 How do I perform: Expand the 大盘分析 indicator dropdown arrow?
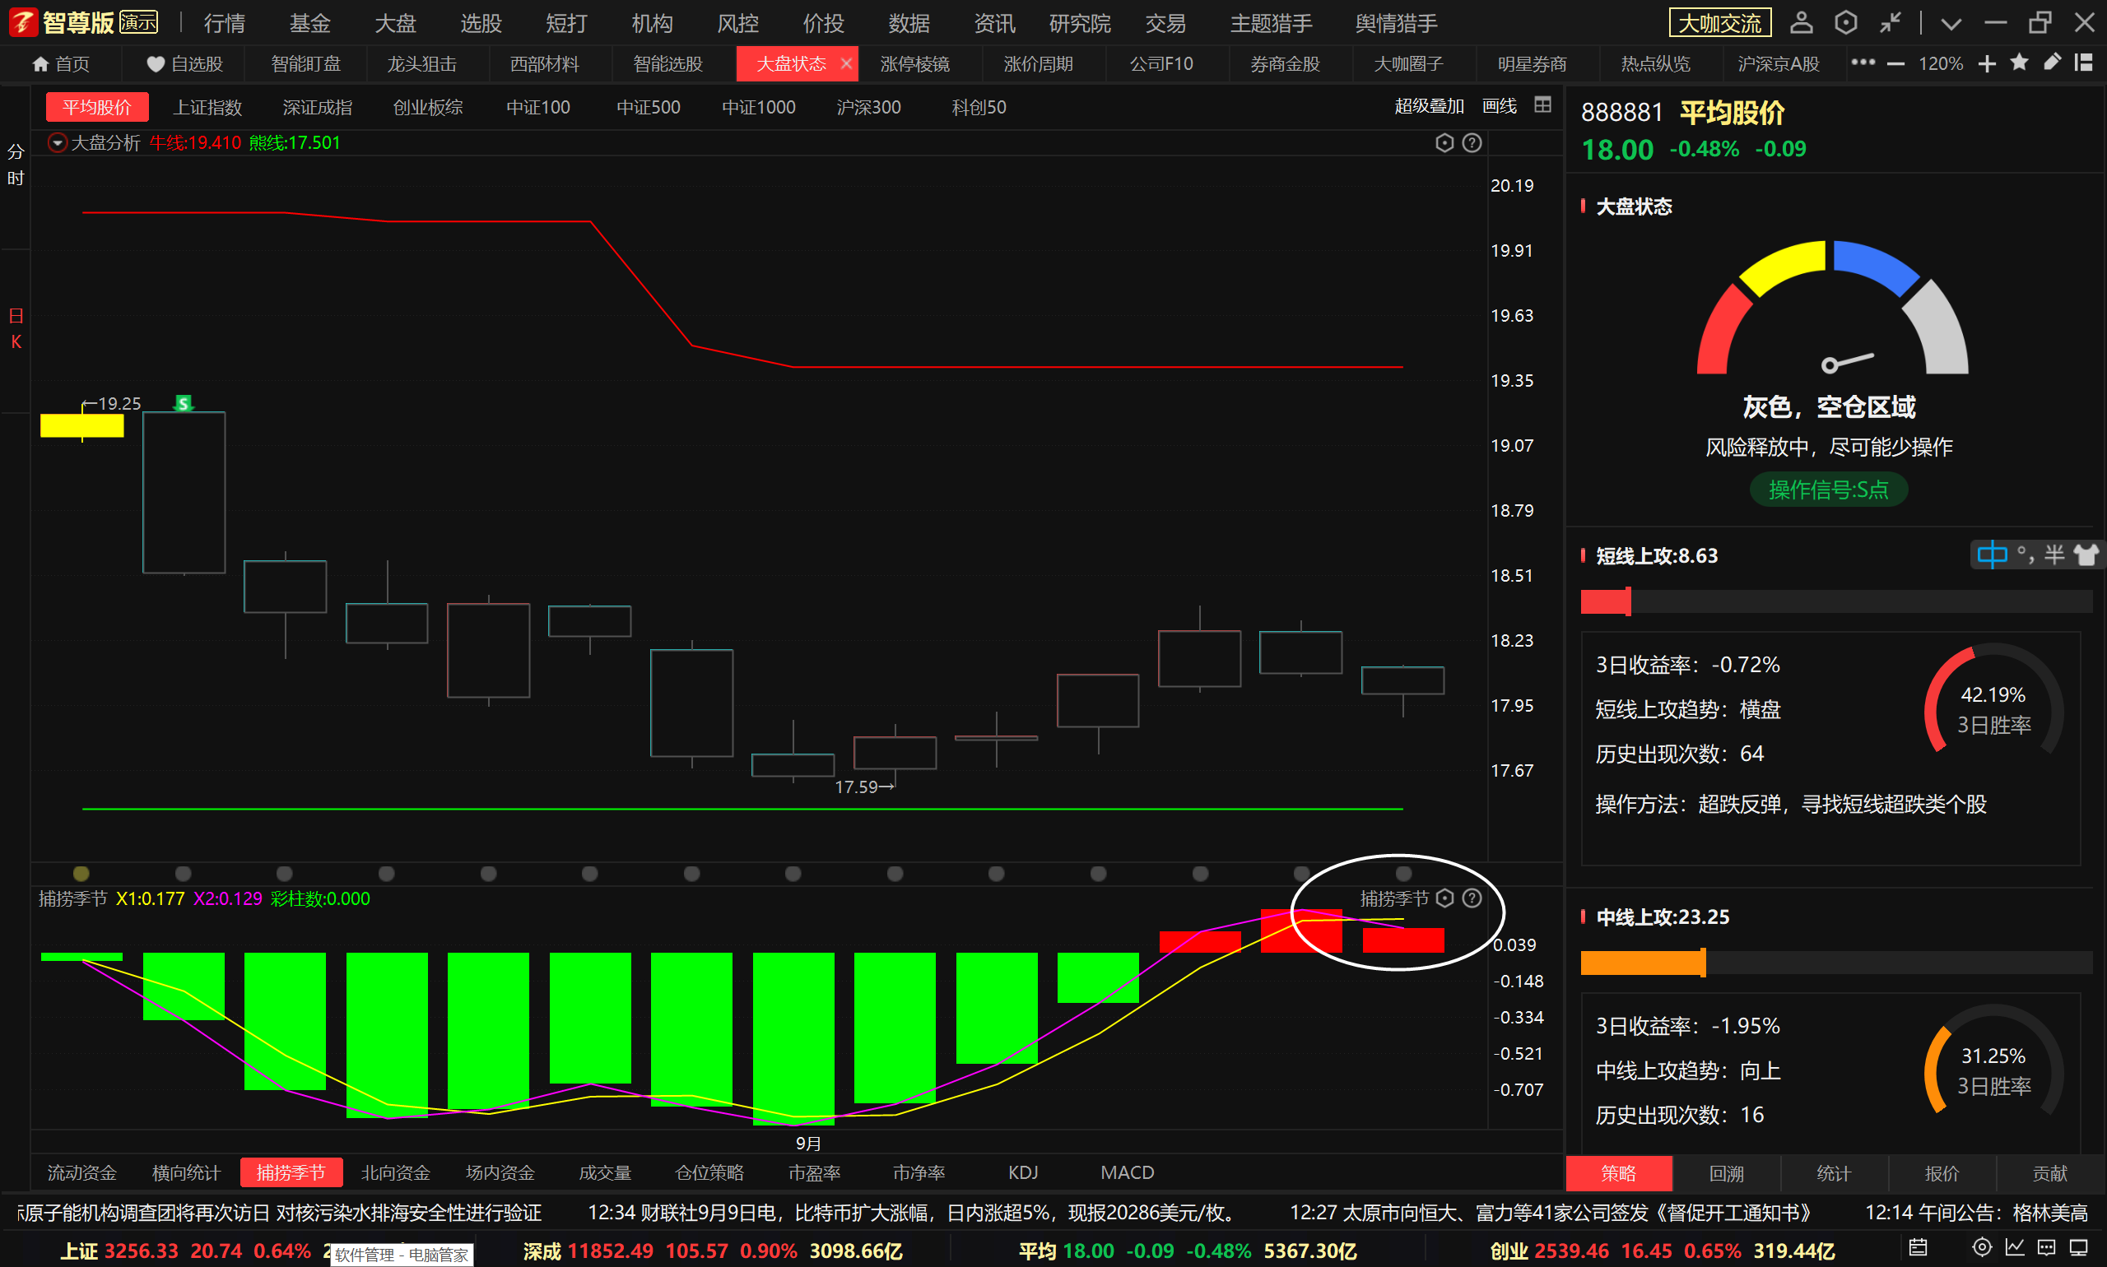coord(58,142)
